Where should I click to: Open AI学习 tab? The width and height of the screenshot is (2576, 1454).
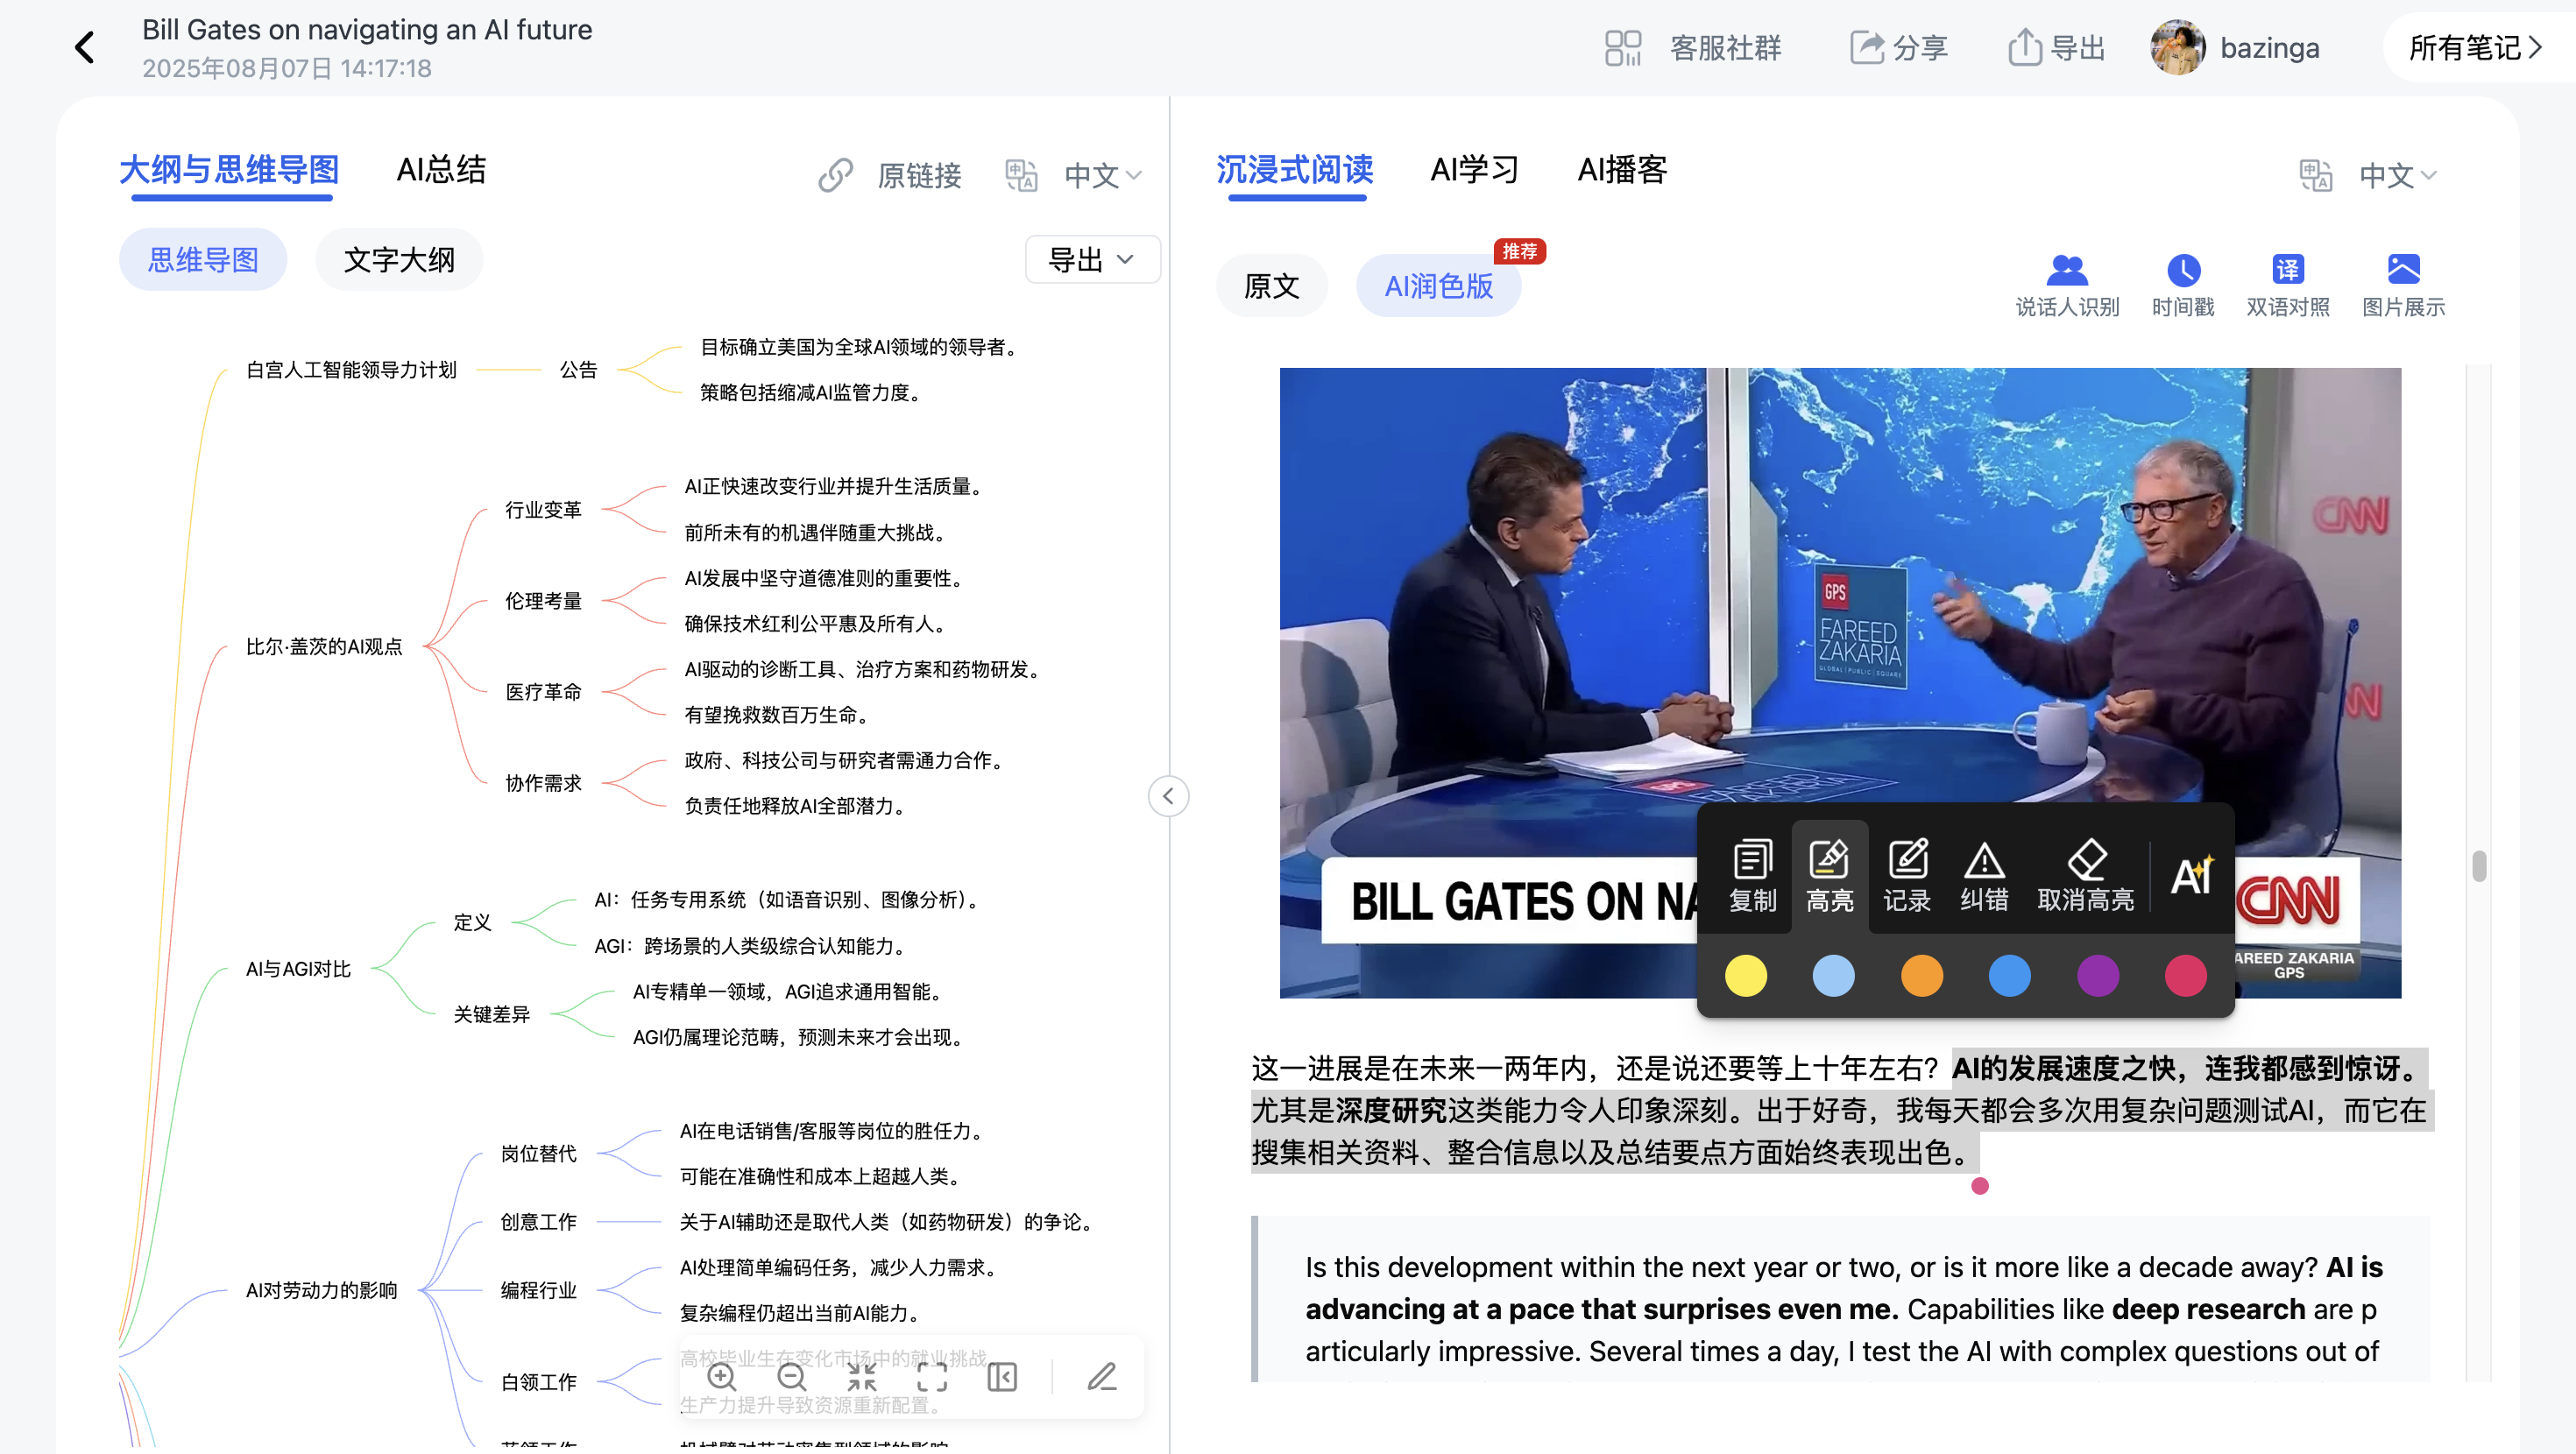coord(1475,170)
